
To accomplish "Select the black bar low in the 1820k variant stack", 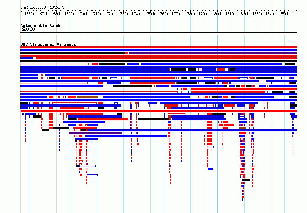I will [x=246, y=180].
